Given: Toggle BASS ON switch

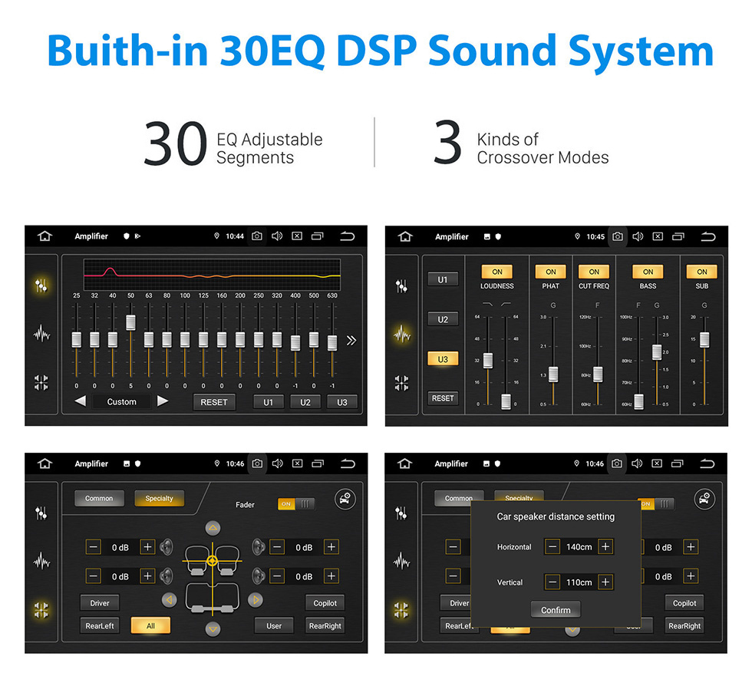Looking at the screenshot, I should (648, 272).
